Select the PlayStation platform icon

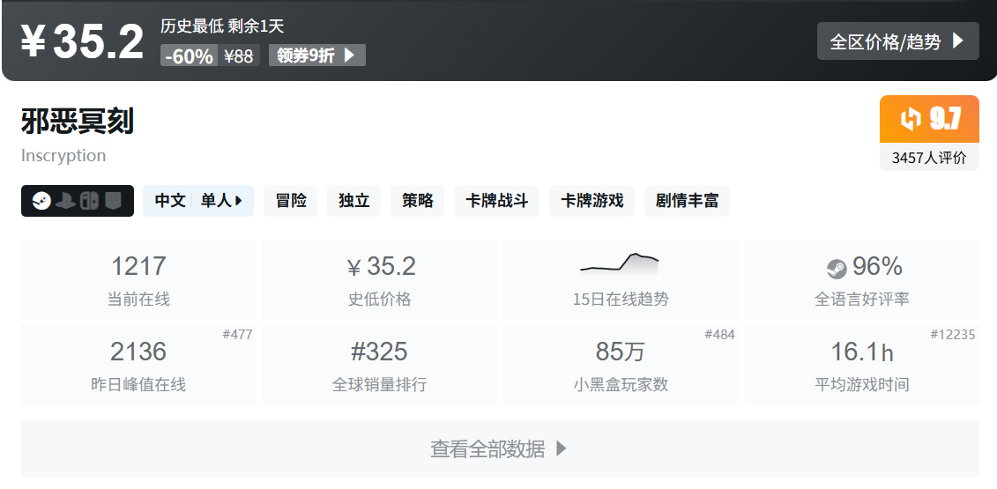pyautogui.click(x=65, y=201)
